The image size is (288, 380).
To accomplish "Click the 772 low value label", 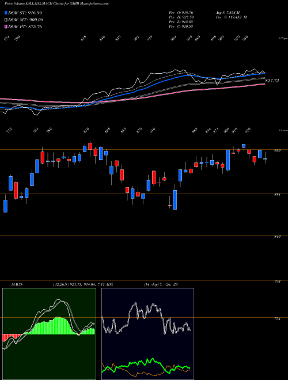I will 9,130.
